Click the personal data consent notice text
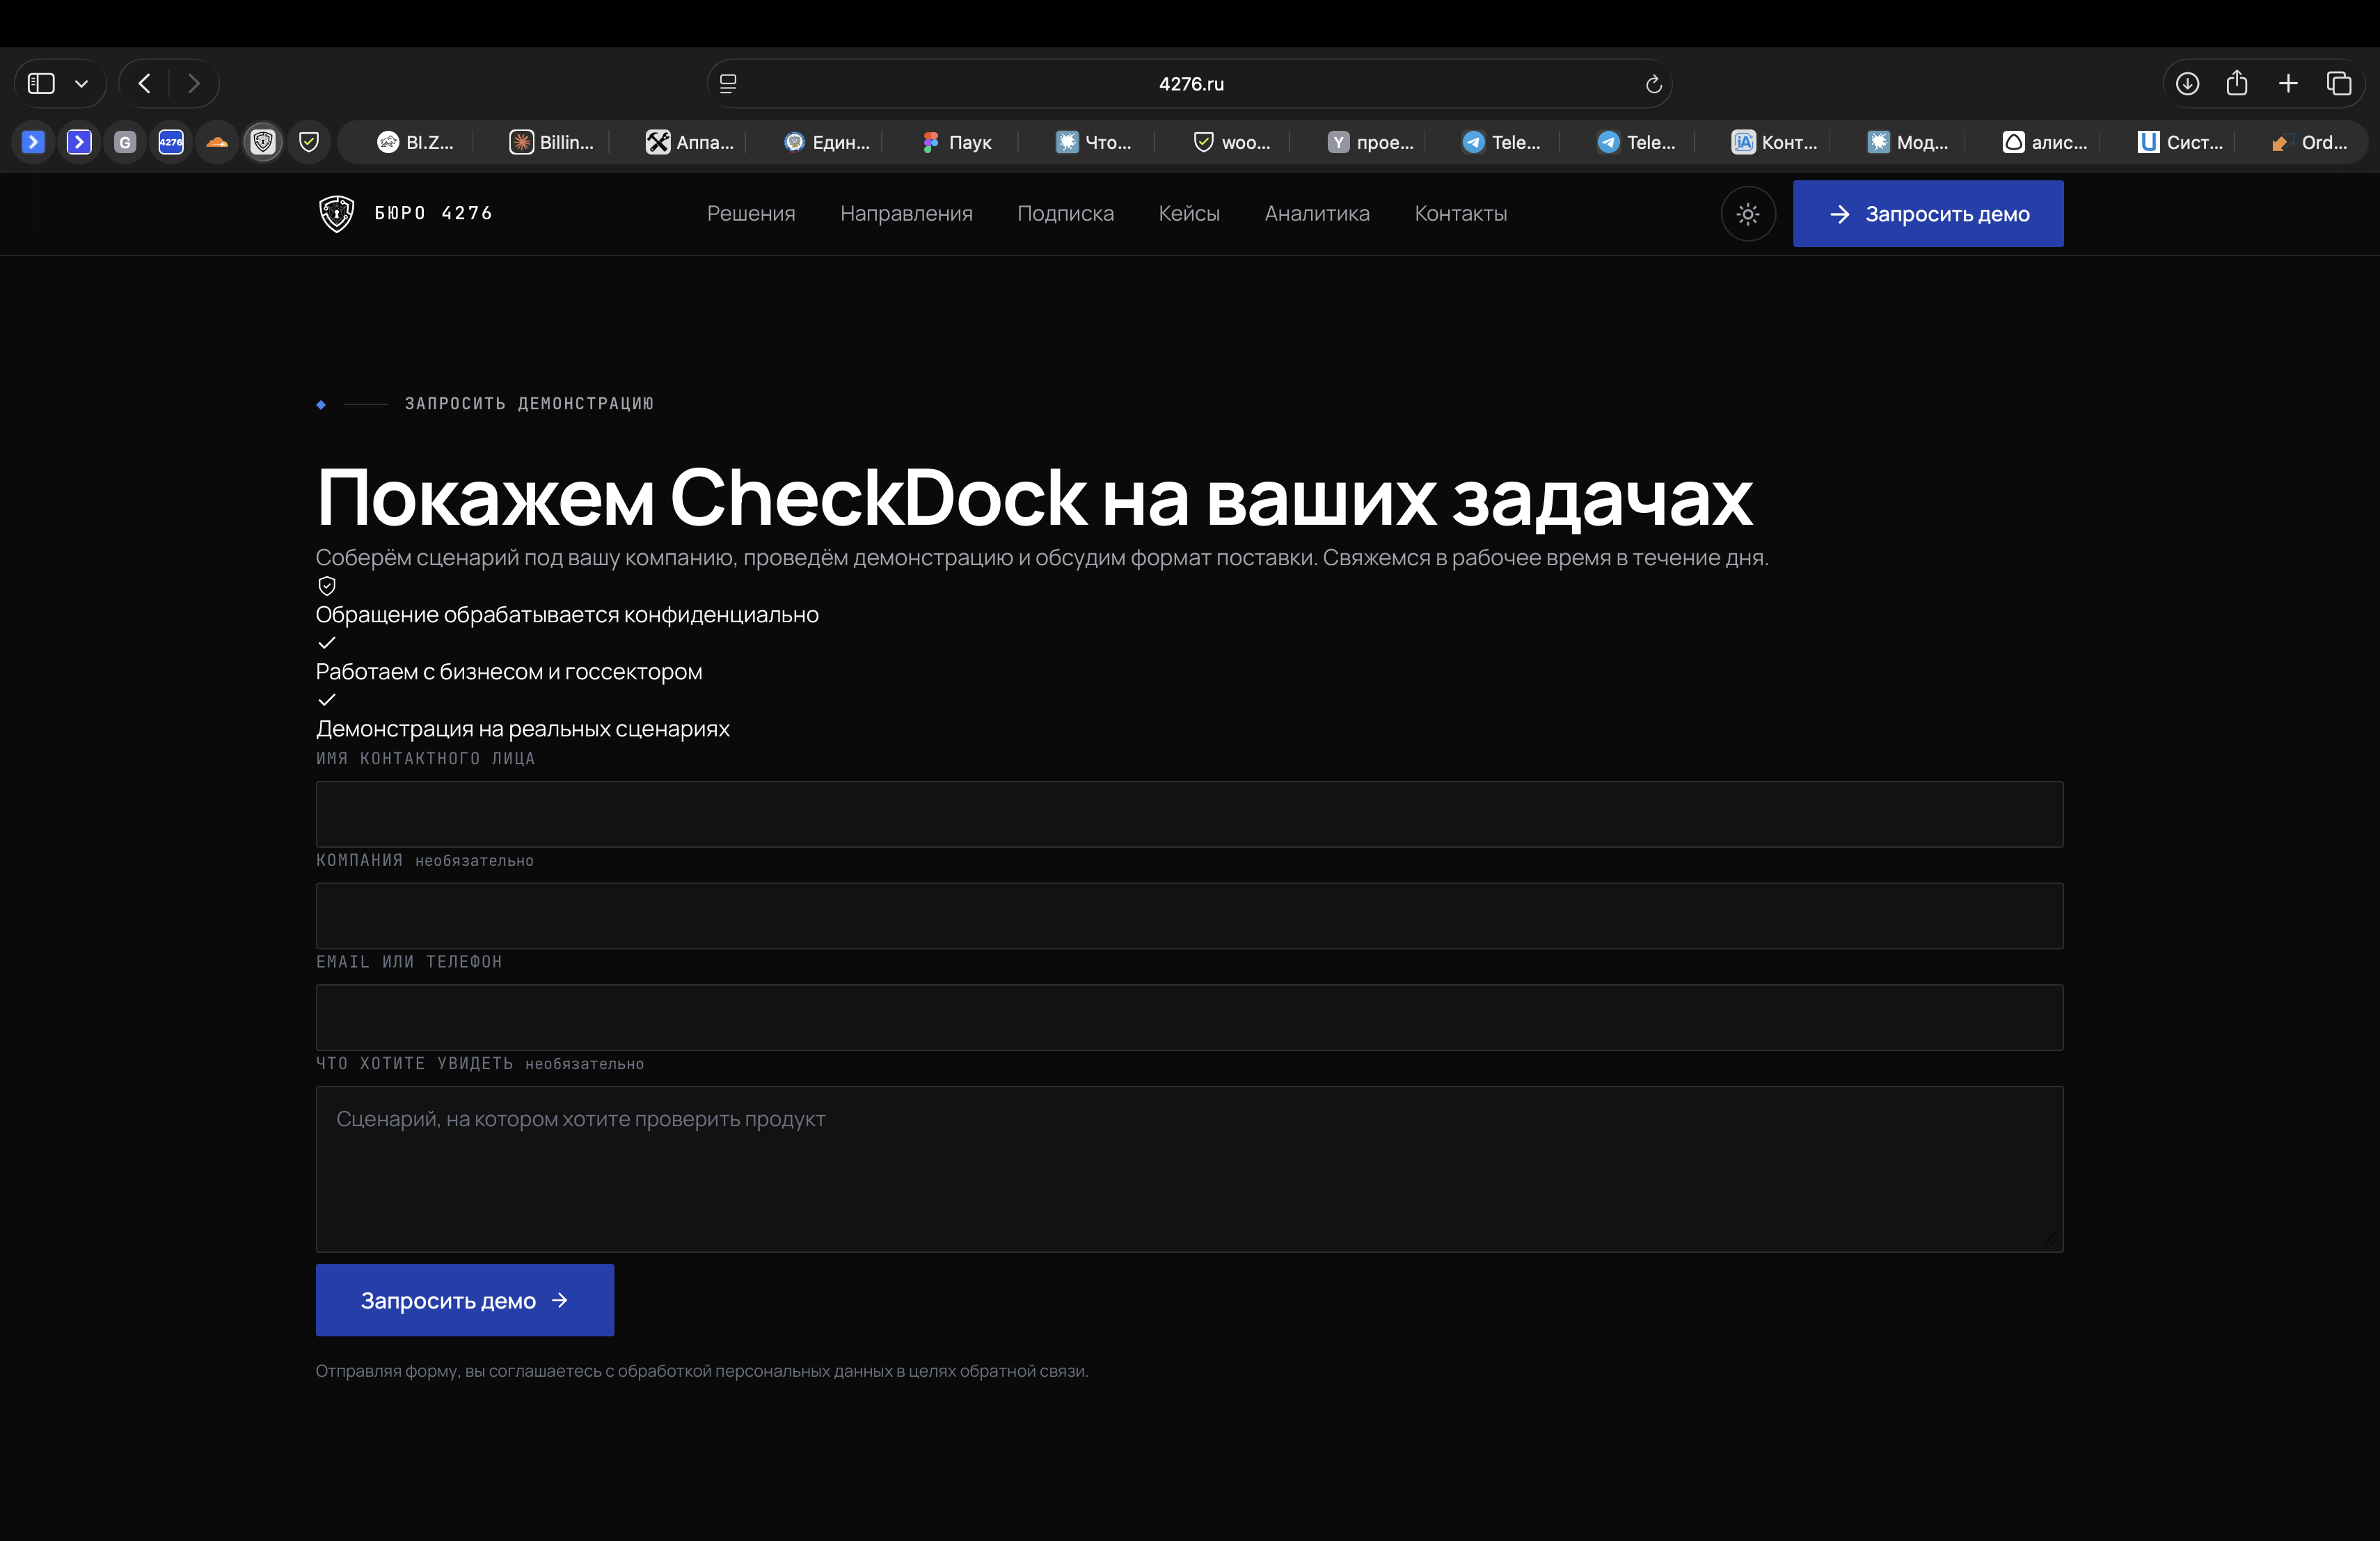The image size is (2380, 1541). 702,1371
